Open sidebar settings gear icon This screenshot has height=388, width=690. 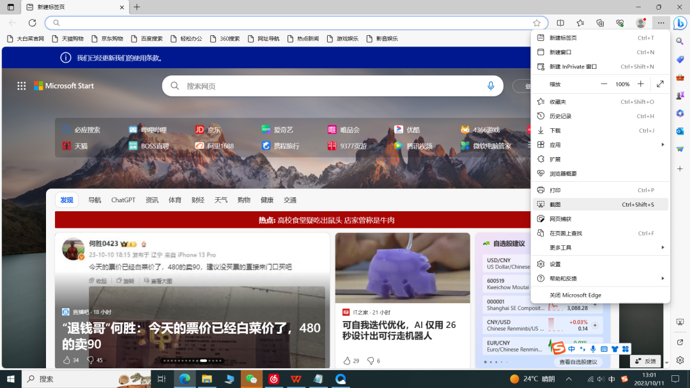click(680, 360)
